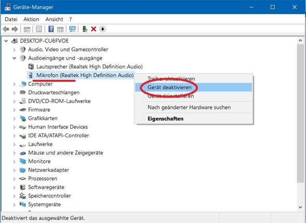Click the scrollbar down arrow
This screenshot has width=306, height=223.
click(x=300, y=207)
